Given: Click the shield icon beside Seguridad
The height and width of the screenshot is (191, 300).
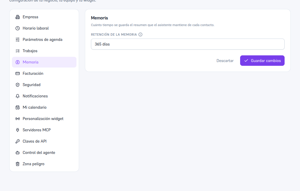Looking at the screenshot, I should click(18, 85).
